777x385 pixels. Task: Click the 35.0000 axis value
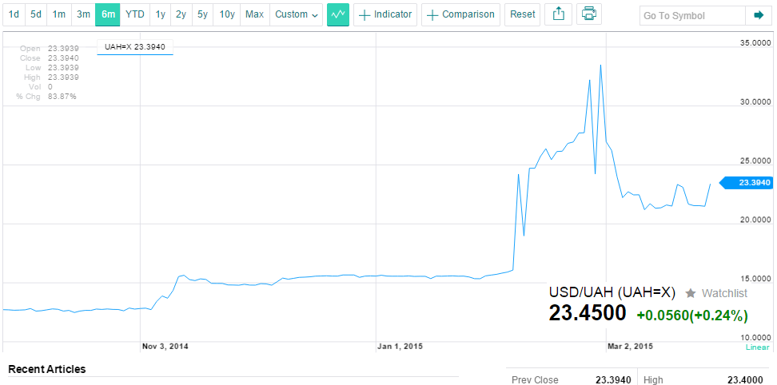(x=755, y=43)
